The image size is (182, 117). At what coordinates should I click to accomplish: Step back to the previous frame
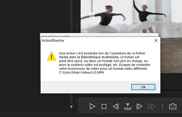116,106
